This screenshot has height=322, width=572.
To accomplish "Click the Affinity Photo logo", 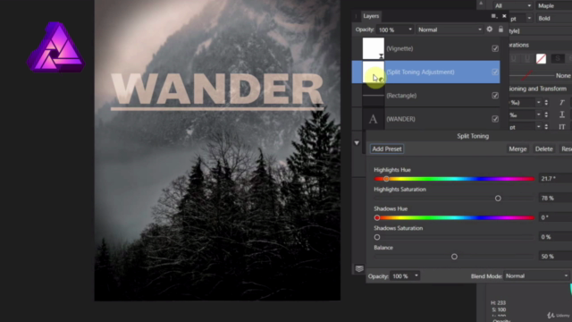I will coord(55,47).
